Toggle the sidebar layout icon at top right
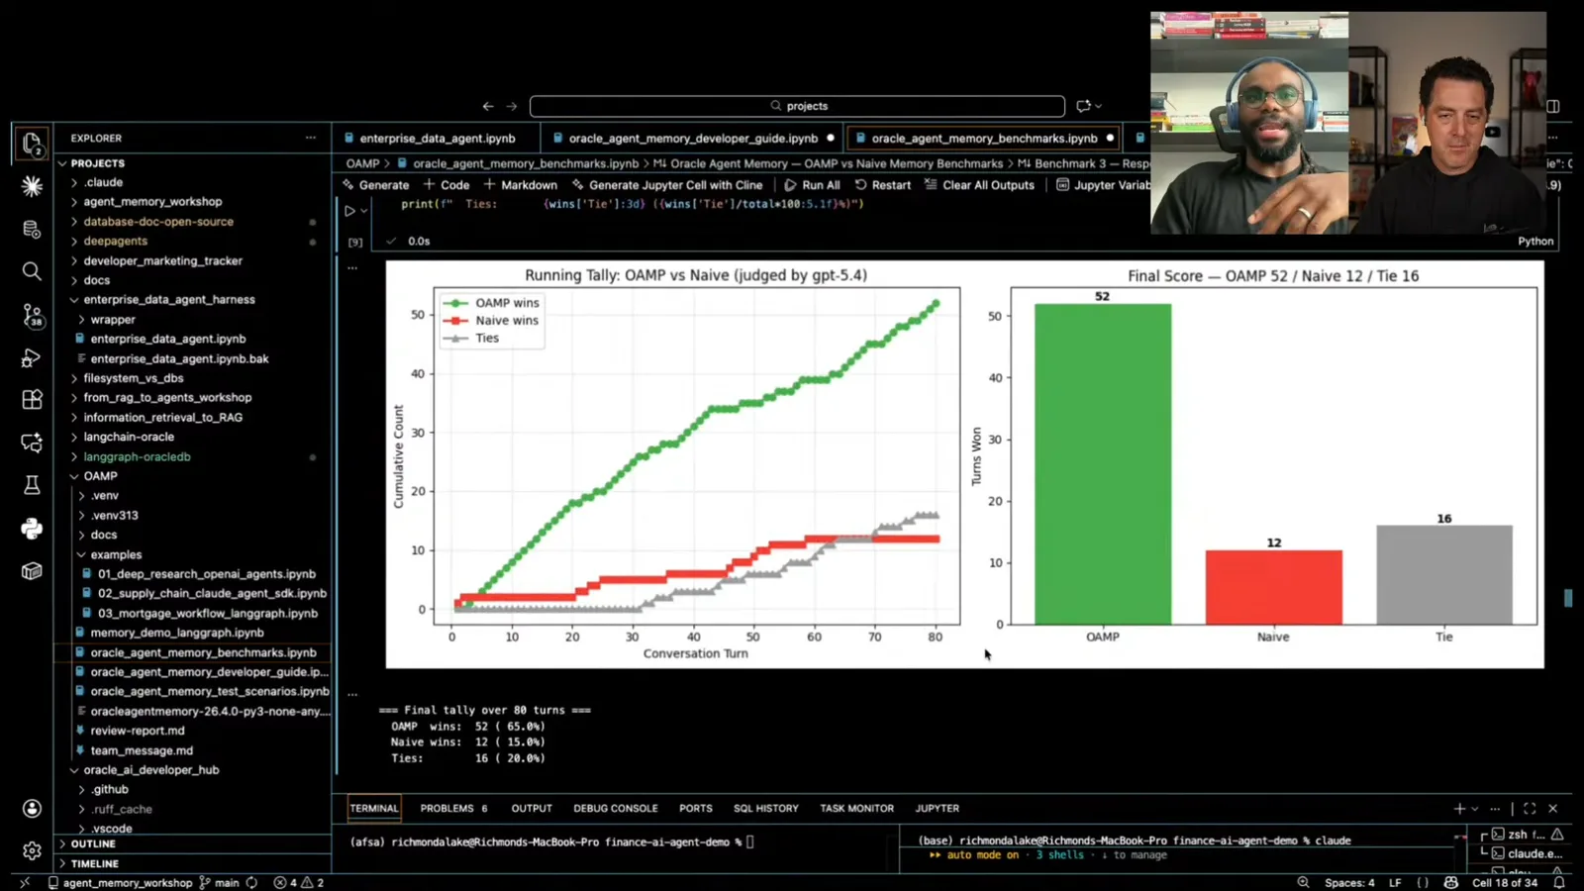The image size is (1584, 891). pyautogui.click(x=1553, y=106)
